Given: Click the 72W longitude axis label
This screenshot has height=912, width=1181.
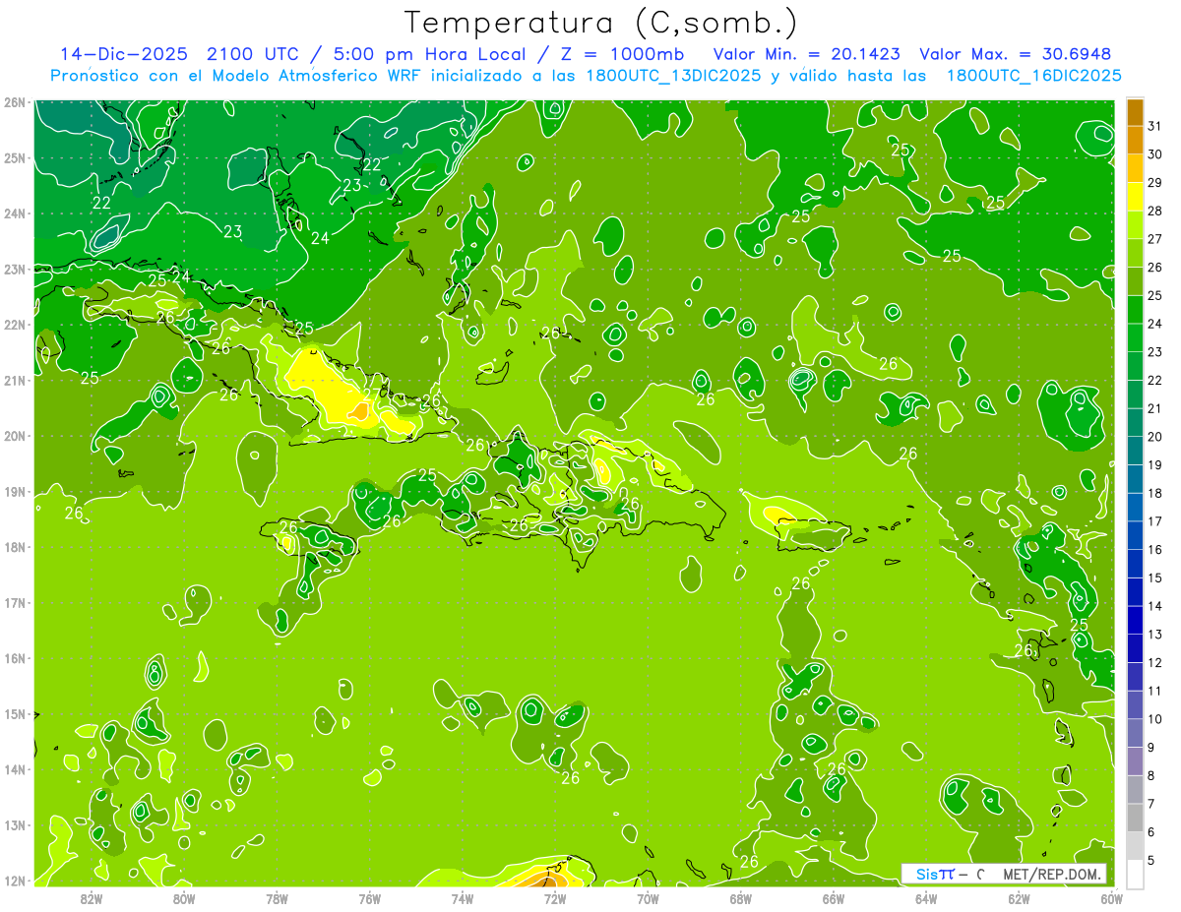Looking at the screenshot, I should pyautogui.click(x=555, y=898).
